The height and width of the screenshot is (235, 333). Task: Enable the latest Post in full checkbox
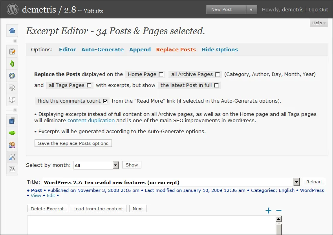(x=216, y=85)
